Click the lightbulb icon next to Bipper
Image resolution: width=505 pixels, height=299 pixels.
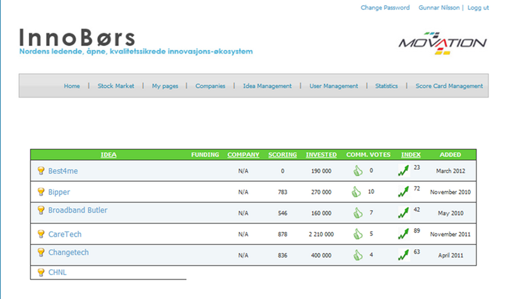click(41, 192)
